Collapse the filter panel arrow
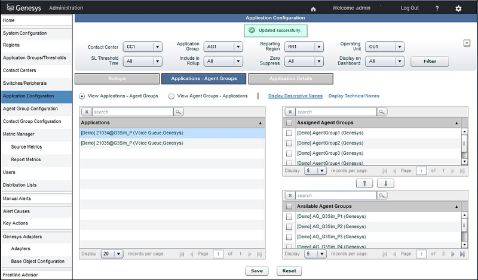 click(x=467, y=43)
